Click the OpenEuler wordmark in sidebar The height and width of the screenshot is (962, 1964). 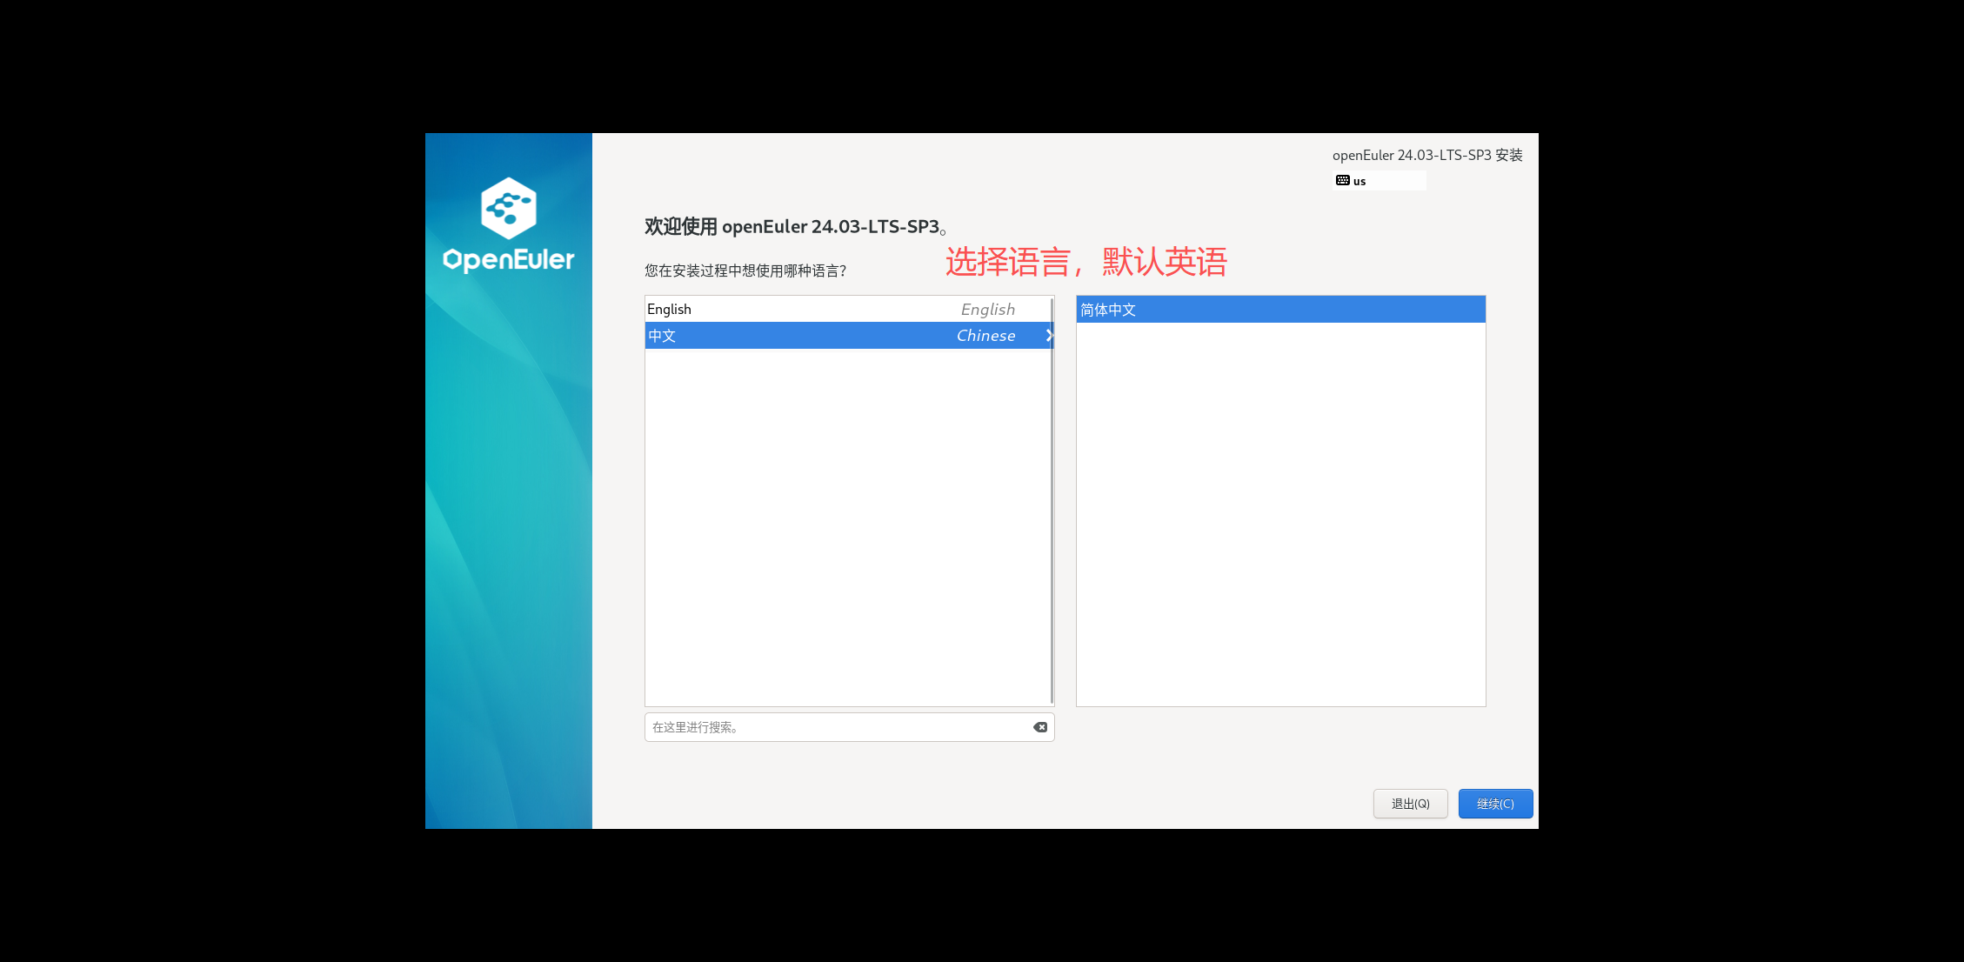[x=508, y=259]
